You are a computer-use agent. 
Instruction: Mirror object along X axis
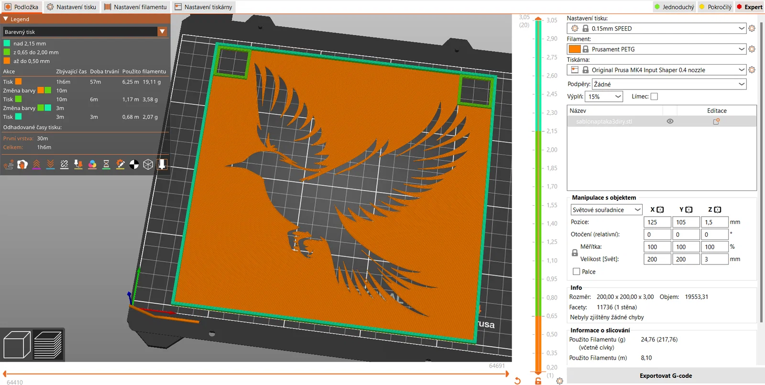point(660,209)
